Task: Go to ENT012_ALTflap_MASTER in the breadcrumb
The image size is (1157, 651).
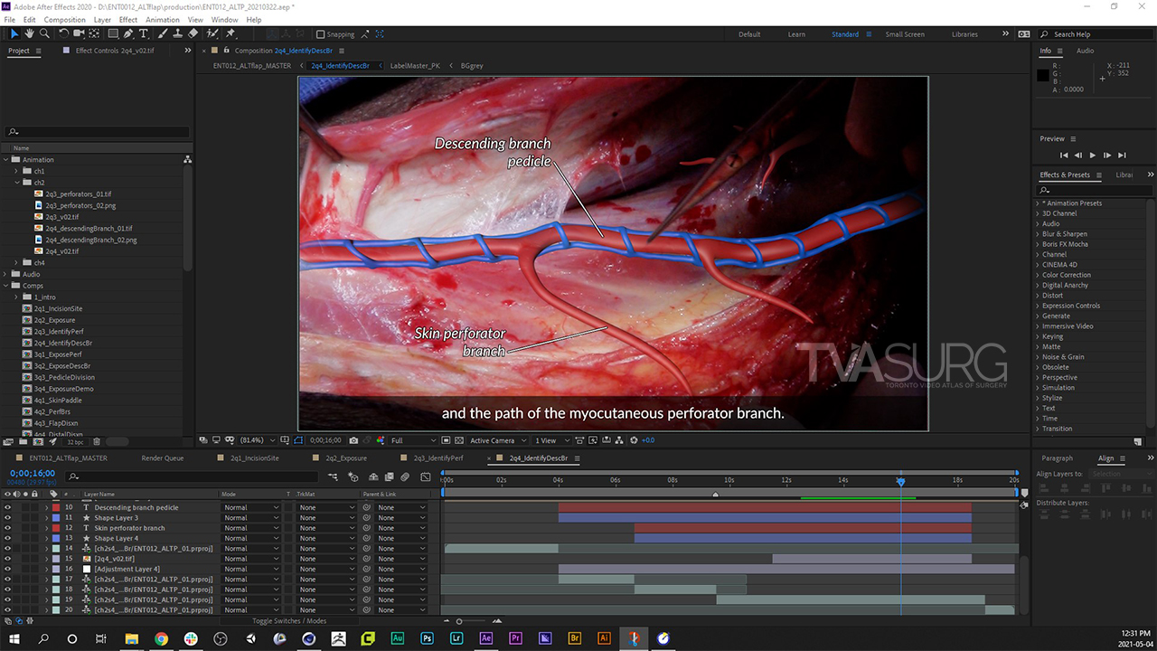Action: click(x=252, y=66)
